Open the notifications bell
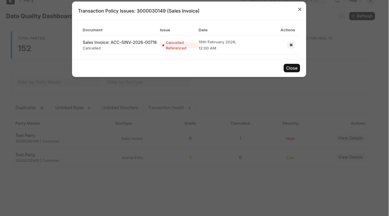Viewport: 389px width, 216px height. coord(337,1)
